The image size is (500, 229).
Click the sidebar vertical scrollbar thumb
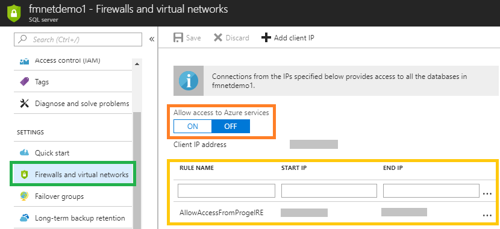click(137, 171)
